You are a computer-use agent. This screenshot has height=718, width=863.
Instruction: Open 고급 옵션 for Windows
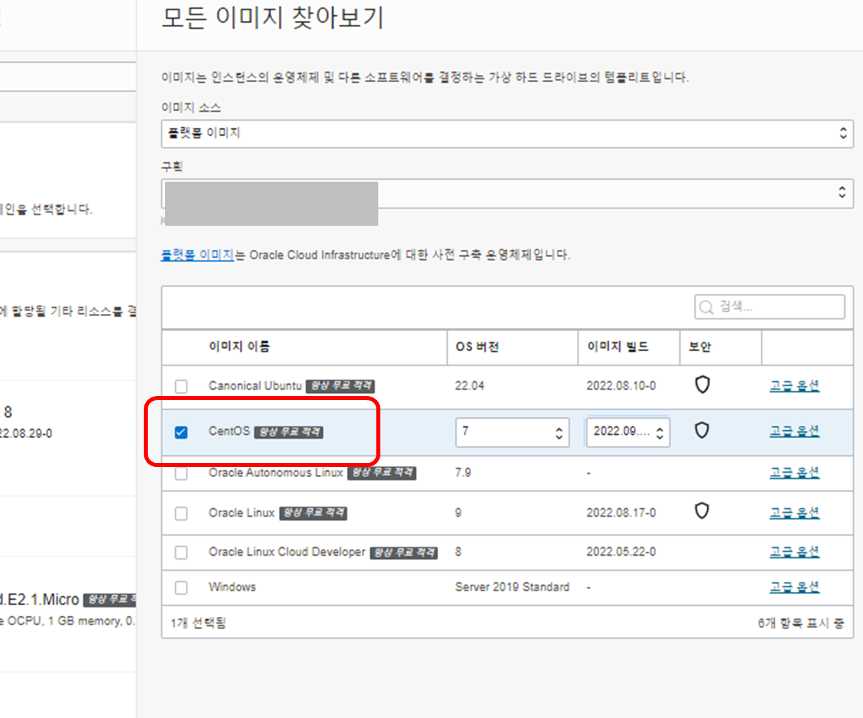pyautogui.click(x=794, y=587)
